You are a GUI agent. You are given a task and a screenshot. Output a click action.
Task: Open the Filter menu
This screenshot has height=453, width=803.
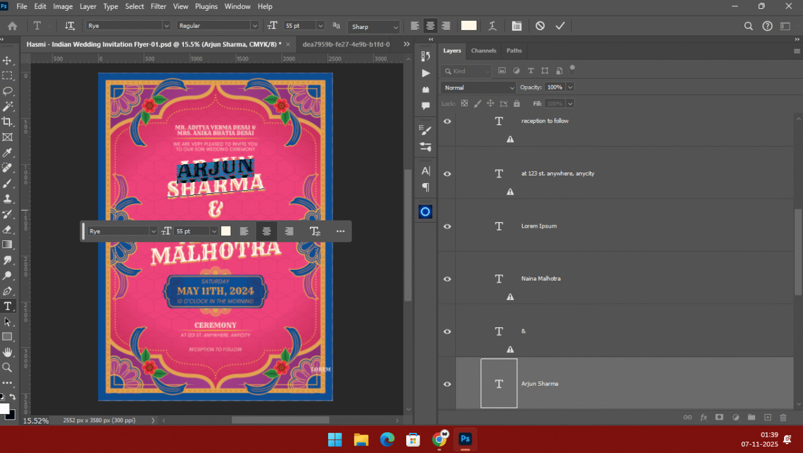(158, 6)
